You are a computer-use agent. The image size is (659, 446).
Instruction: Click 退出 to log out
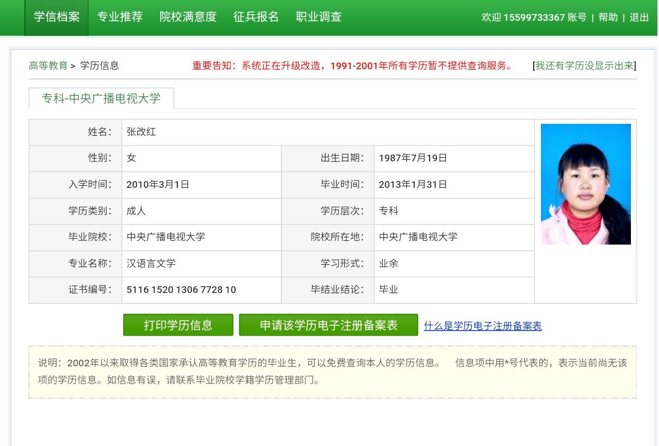tap(639, 17)
